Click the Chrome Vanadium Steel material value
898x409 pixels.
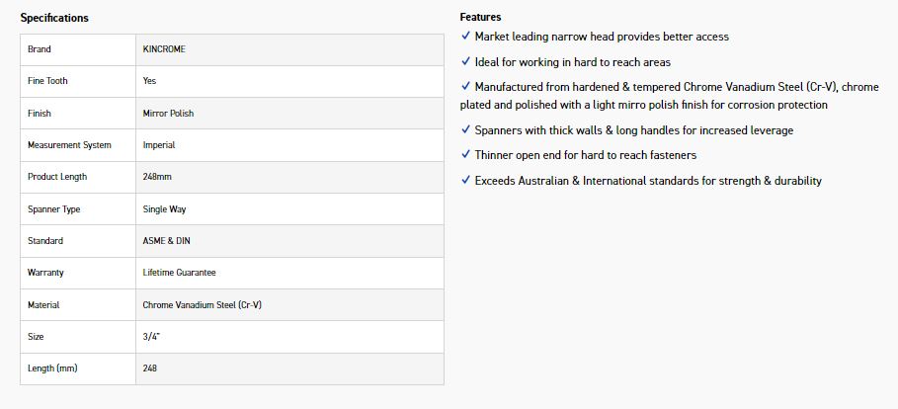pyautogui.click(x=202, y=305)
